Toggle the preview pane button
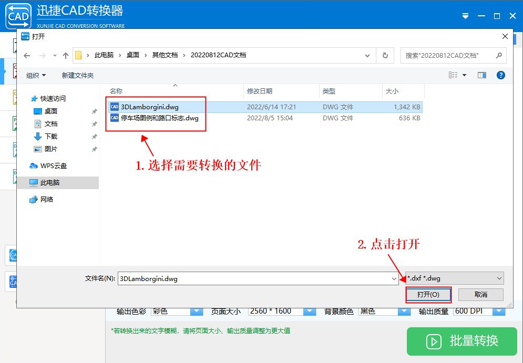Image resolution: width=523 pixels, height=363 pixels. pos(481,75)
